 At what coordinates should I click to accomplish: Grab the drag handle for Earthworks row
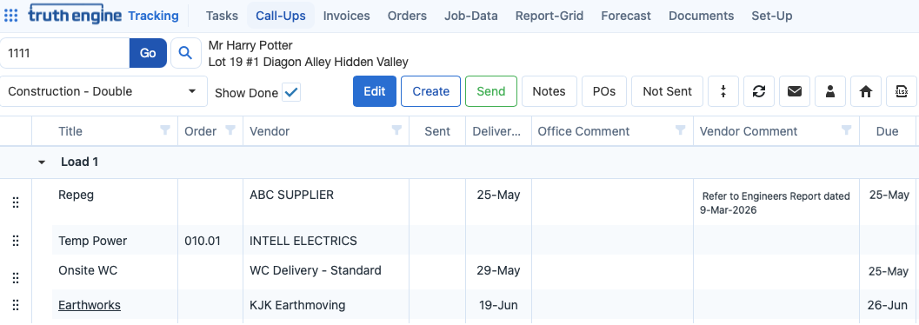(16, 305)
